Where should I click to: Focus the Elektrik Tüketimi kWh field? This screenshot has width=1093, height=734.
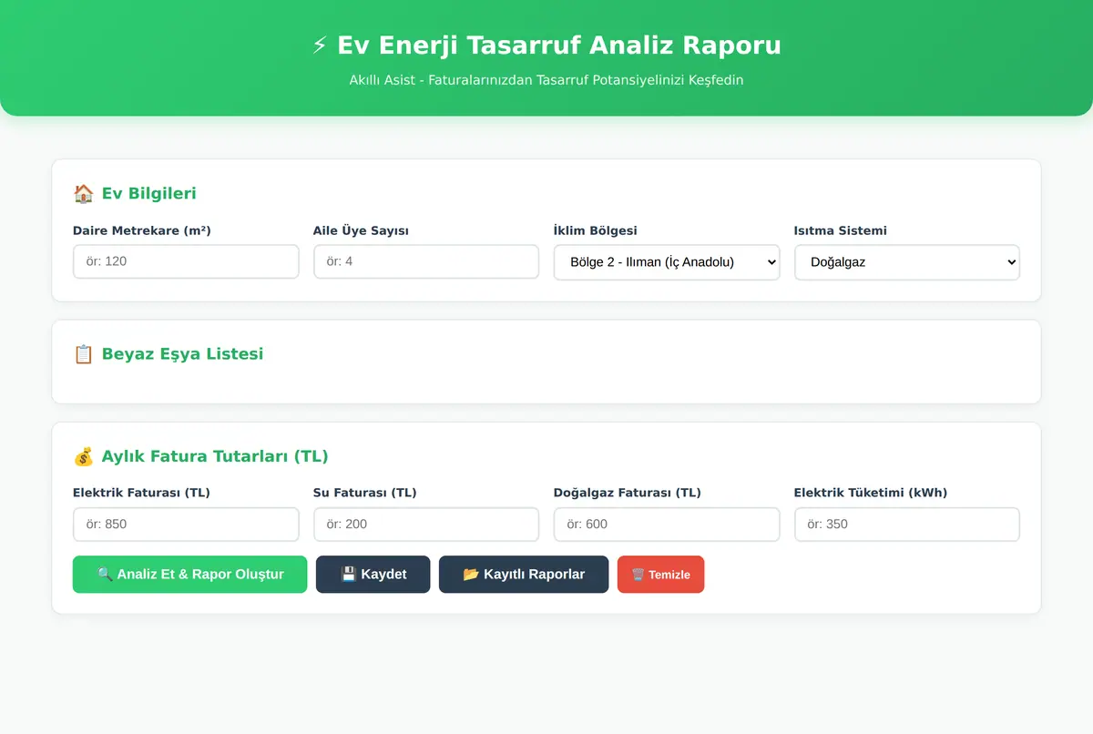[907, 525]
